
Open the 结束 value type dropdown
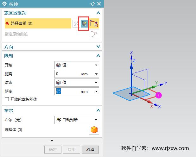[x=77, y=83]
